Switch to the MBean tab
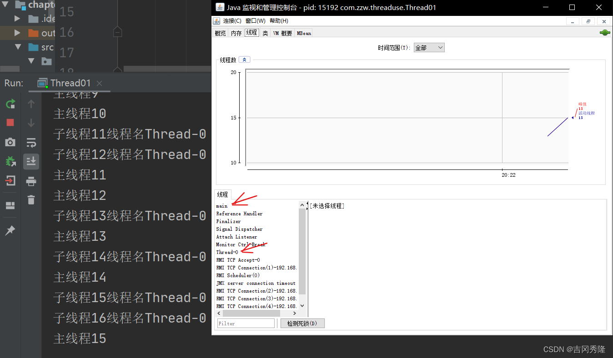 coord(304,33)
